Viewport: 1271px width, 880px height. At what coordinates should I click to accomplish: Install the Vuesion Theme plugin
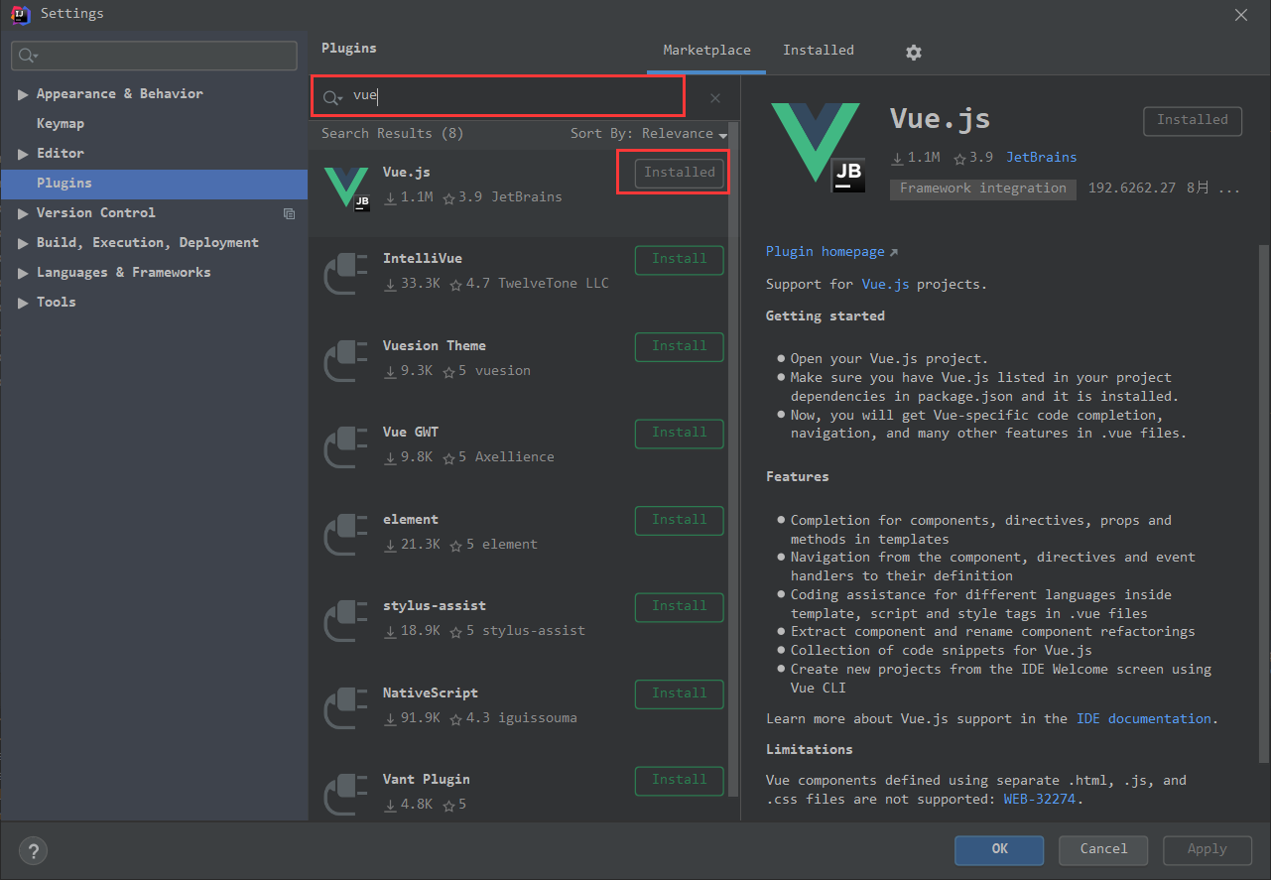(x=680, y=346)
